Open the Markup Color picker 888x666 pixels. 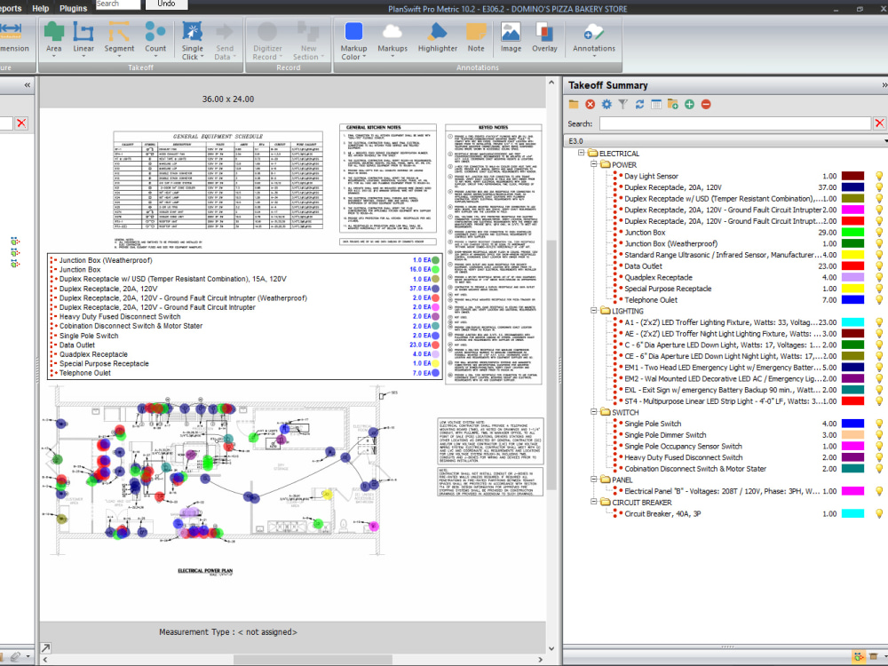pos(353,41)
